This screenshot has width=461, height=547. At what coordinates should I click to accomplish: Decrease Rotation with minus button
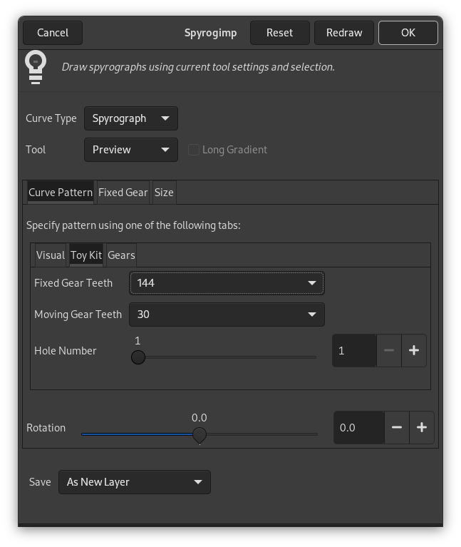[x=397, y=427]
